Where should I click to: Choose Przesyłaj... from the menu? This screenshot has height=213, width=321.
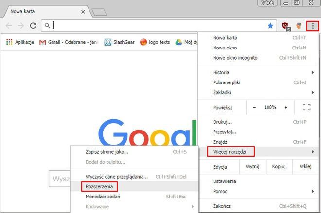[x=258, y=132]
